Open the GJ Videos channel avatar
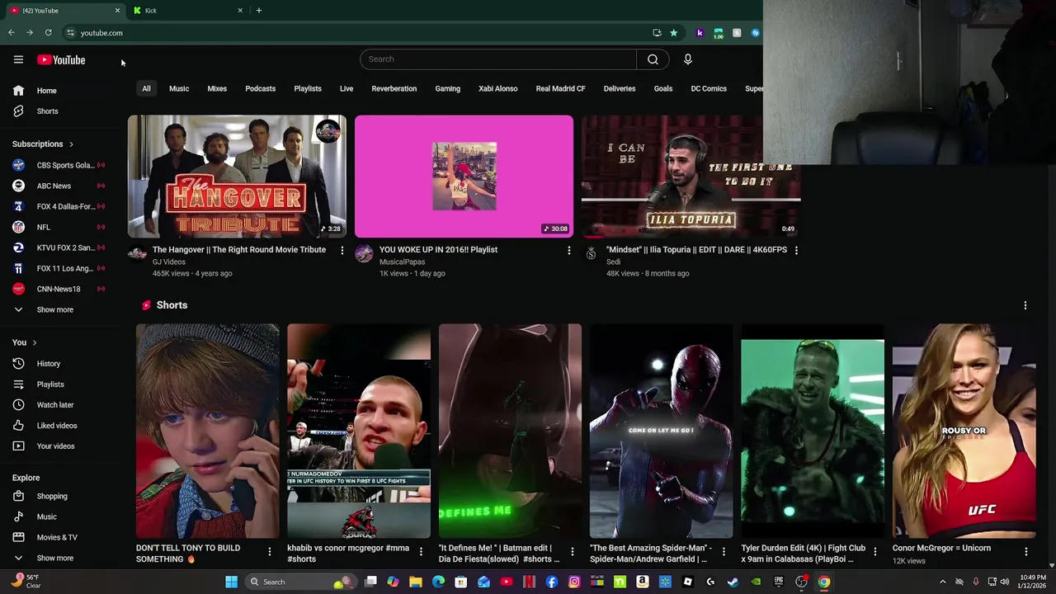This screenshot has height=594, width=1056. [137, 254]
